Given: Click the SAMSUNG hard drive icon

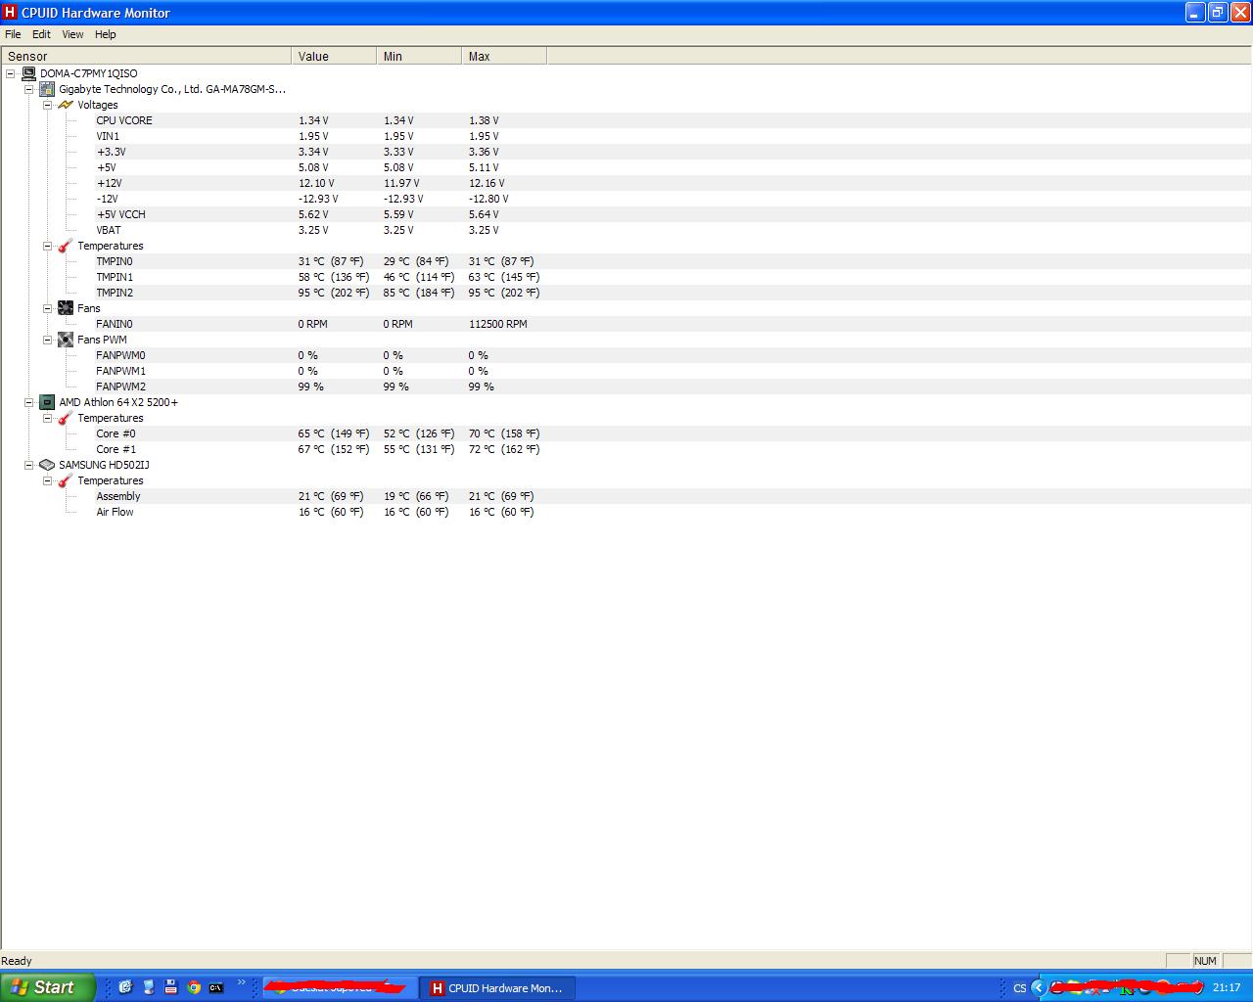Looking at the screenshot, I should coord(47,465).
